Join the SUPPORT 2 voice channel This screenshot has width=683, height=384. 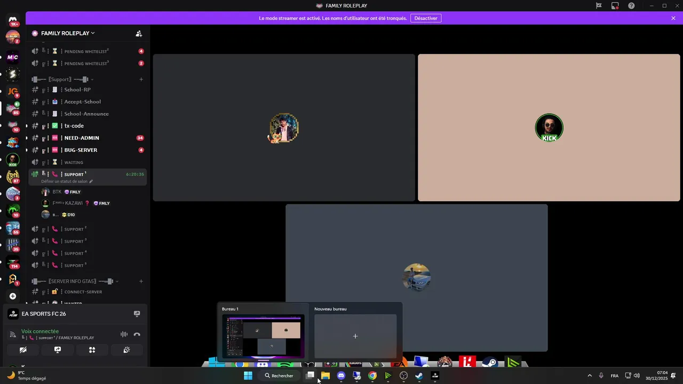[x=88, y=229]
